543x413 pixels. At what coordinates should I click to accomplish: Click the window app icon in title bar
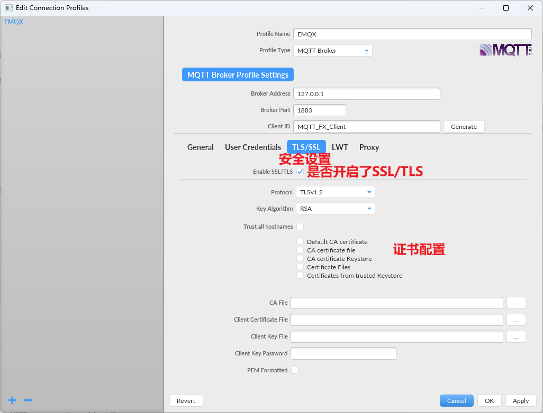[x=8, y=7]
